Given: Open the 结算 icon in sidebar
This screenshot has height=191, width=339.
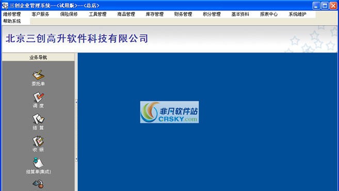Looking at the screenshot, I should 38,119.
